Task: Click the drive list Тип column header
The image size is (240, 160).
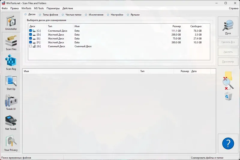Action: [x=60, y=26]
